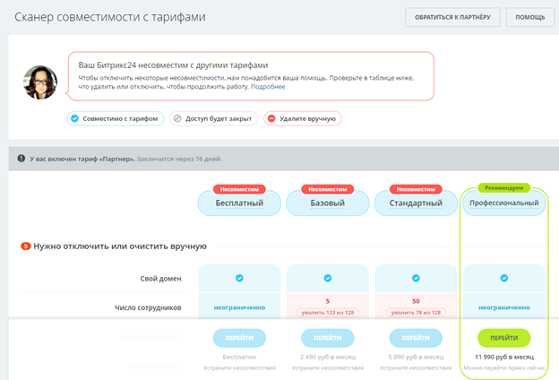Click ПЕРЕЙТИ under the Стандартный tariff
Viewport: 559px width, 380px height.
click(x=416, y=338)
